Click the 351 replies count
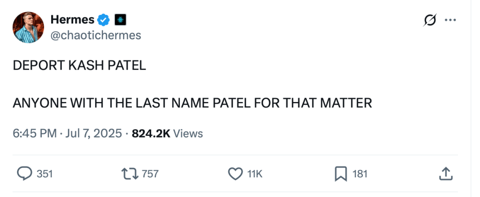 pyautogui.click(x=45, y=174)
